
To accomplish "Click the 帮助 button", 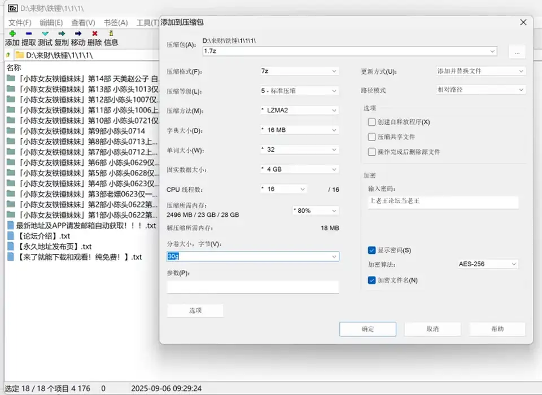I will click(x=497, y=329).
